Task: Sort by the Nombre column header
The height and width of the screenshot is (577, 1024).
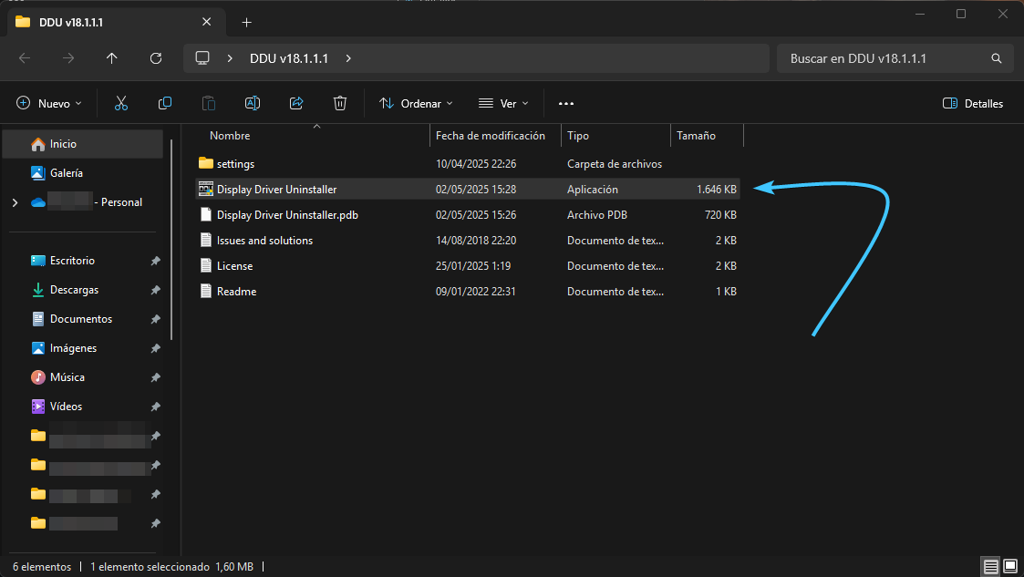Action: (x=230, y=136)
